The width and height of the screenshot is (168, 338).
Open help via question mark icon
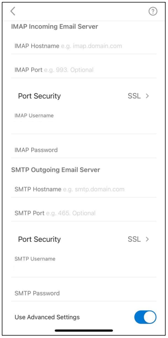pos(153,11)
